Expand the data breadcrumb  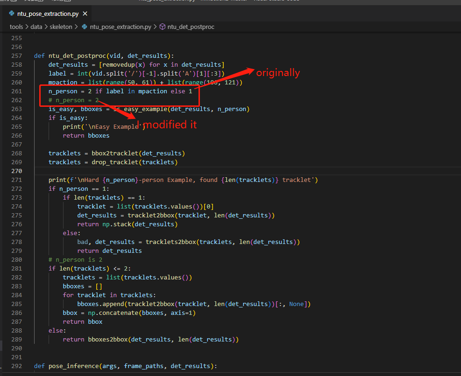click(36, 27)
